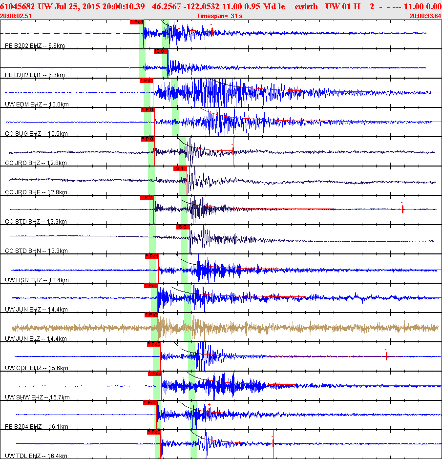This screenshot has width=442, height=459.
Task: Click the 'CC STD BHZ -- 13.3km' station label
Action: (x=36, y=221)
